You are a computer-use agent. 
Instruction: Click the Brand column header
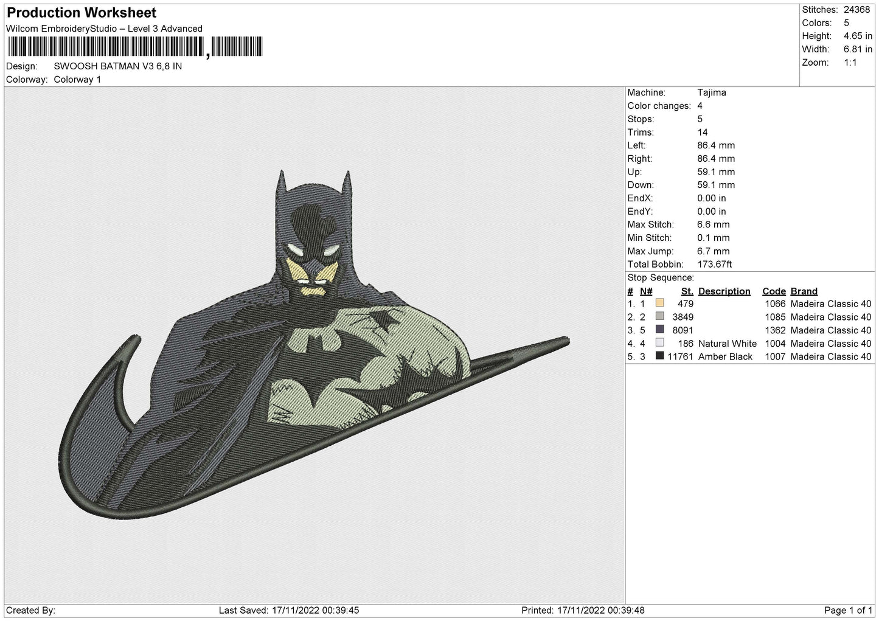tap(804, 291)
